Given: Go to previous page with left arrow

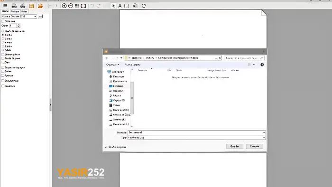Looking at the screenshot, I should pyautogui.click(x=49, y=6).
